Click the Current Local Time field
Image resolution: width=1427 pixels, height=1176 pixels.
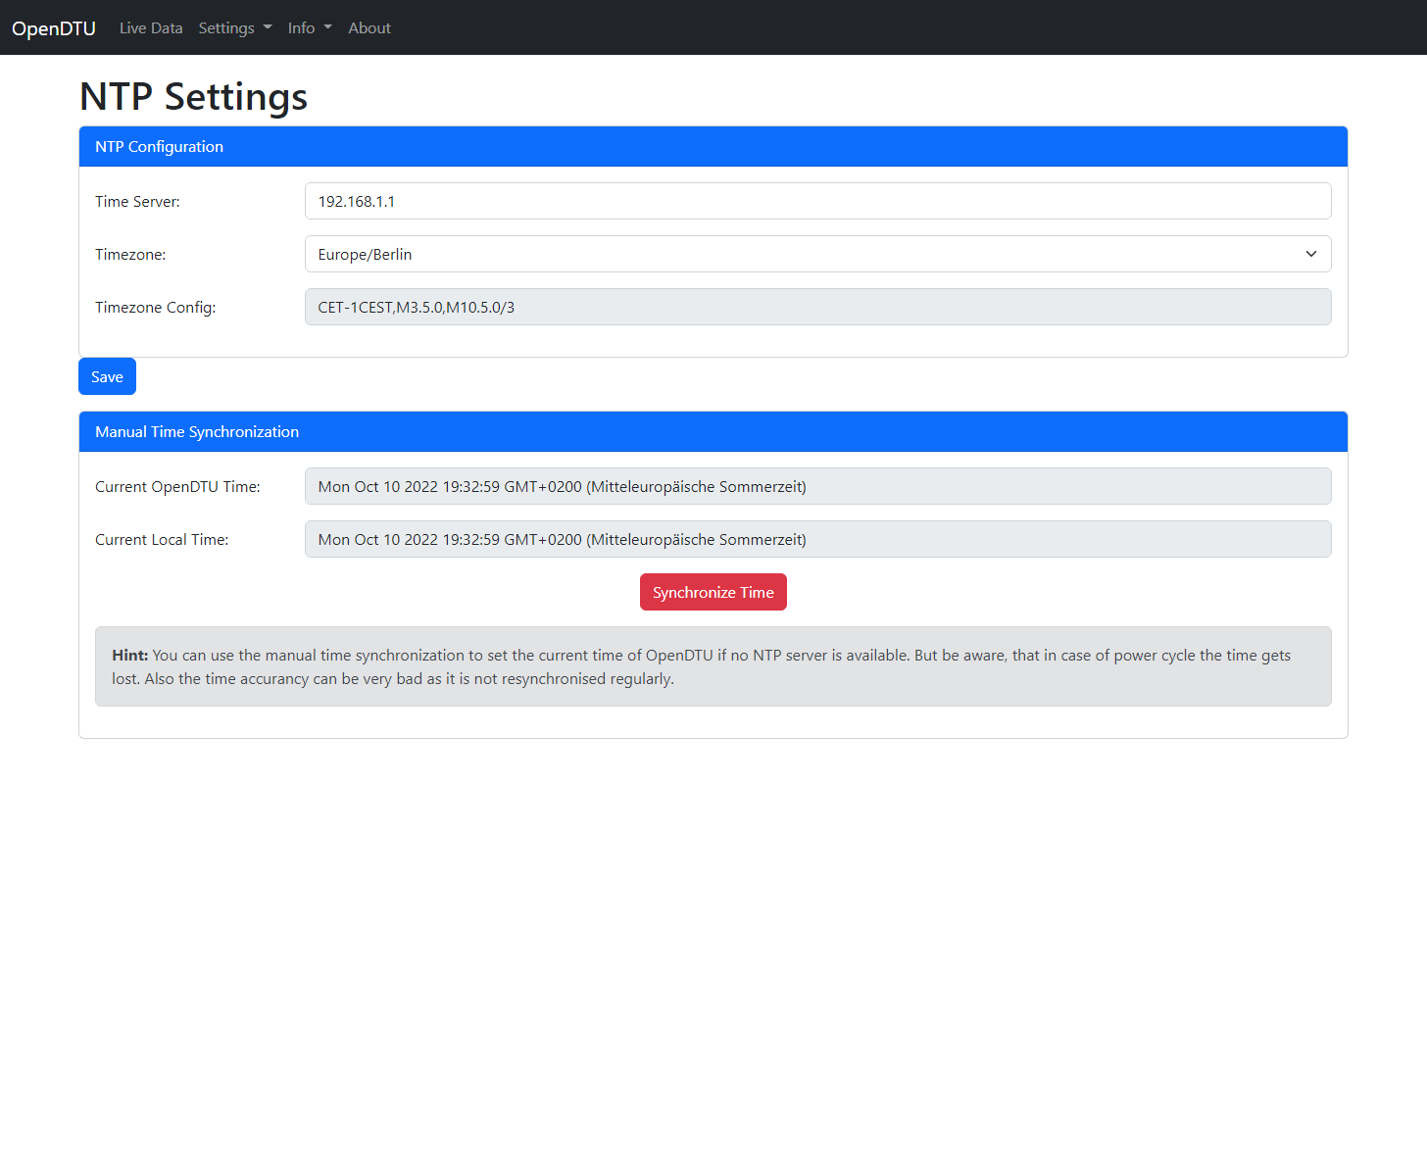coord(816,539)
